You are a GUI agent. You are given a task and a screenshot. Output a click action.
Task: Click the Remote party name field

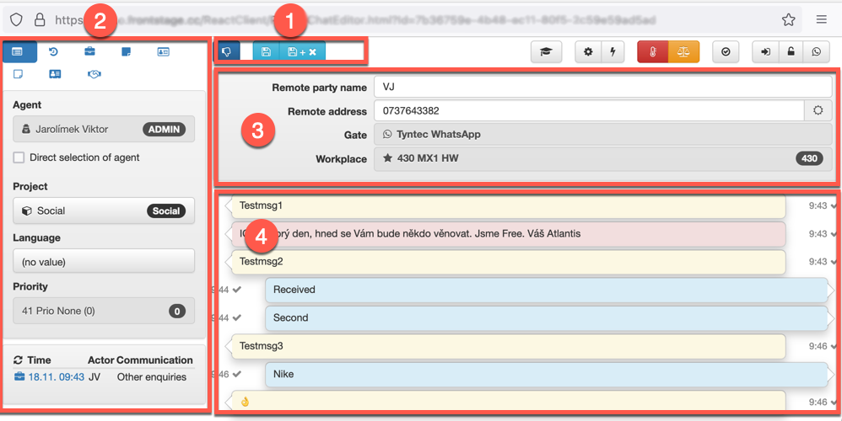(x=603, y=87)
